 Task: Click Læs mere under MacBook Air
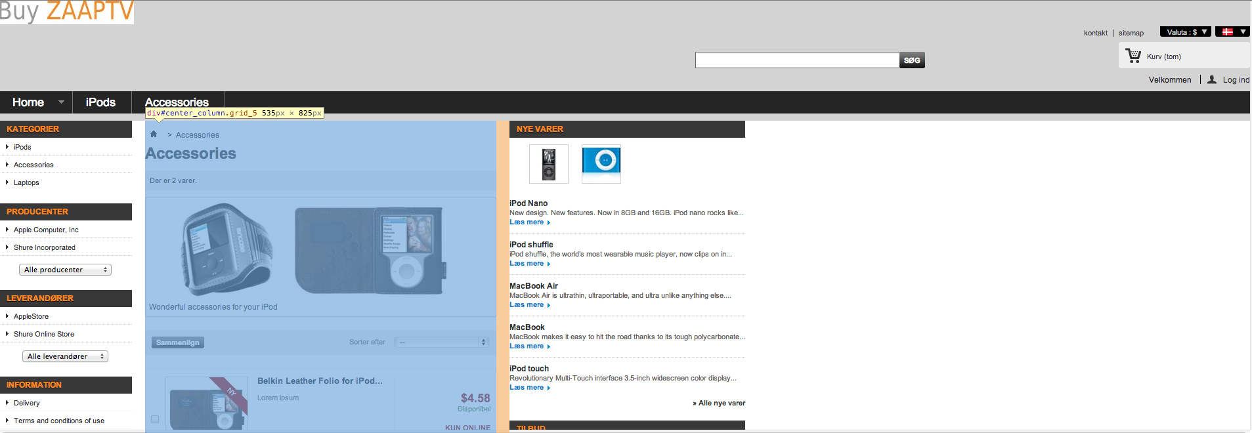pos(530,305)
